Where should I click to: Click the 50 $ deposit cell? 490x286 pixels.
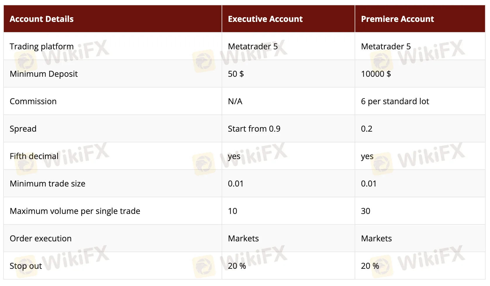[236, 74]
